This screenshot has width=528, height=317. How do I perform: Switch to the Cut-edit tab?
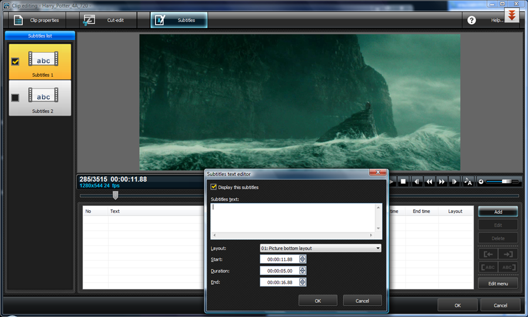point(108,20)
